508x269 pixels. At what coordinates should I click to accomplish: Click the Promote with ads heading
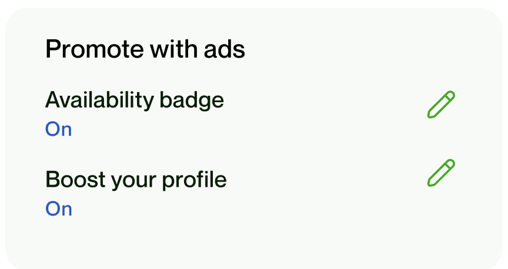145,49
